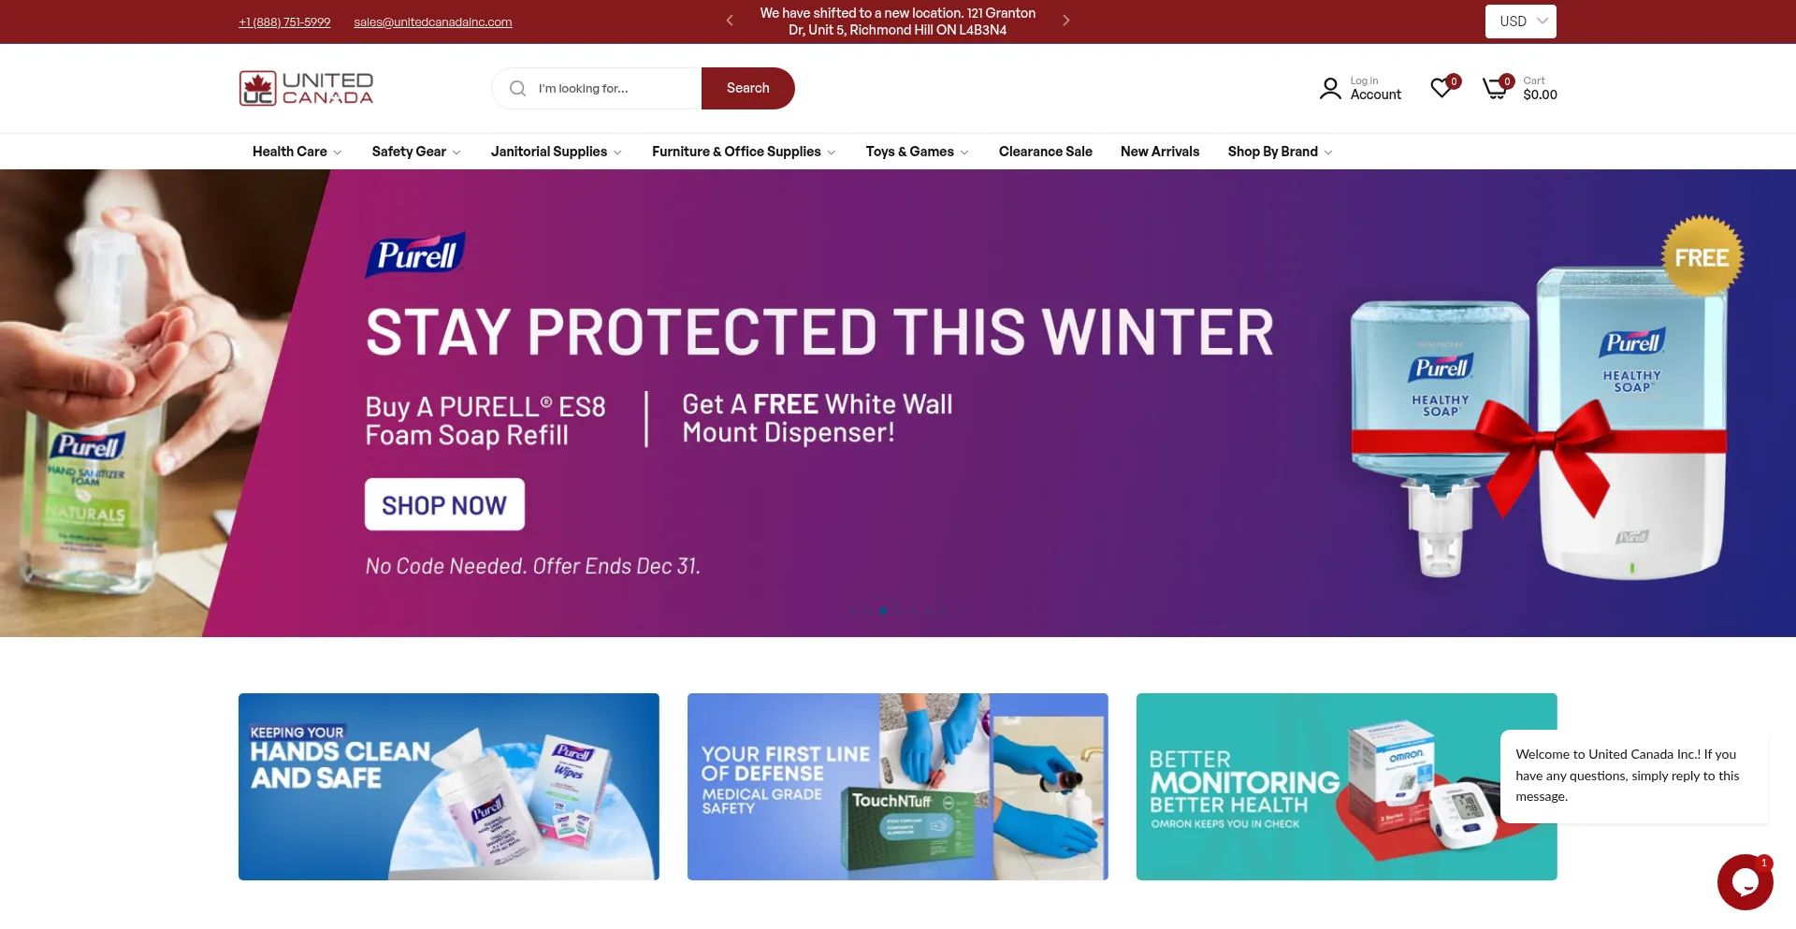Expand Furniture & Office Supplies menu

click(744, 152)
